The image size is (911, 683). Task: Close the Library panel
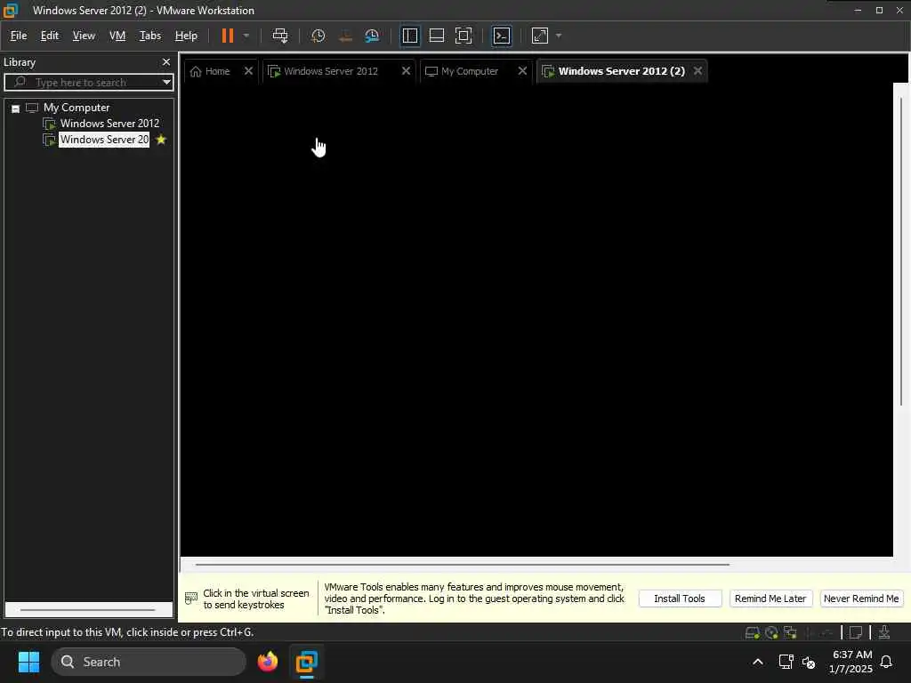click(166, 61)
